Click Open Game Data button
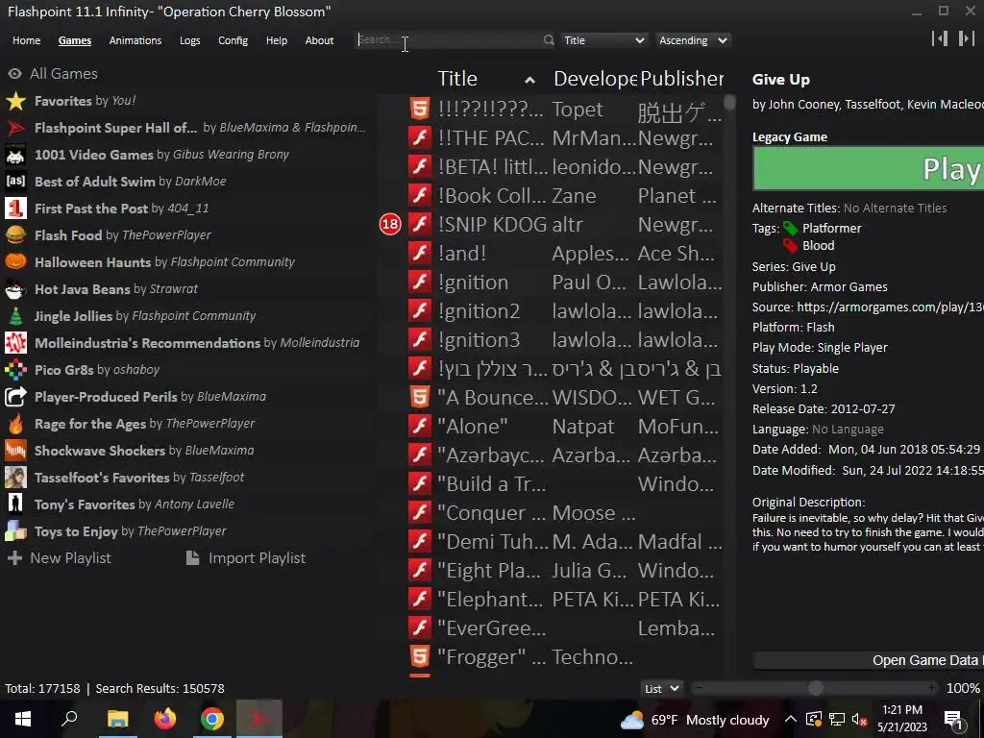984x738 pixels. tap(868, 660)
